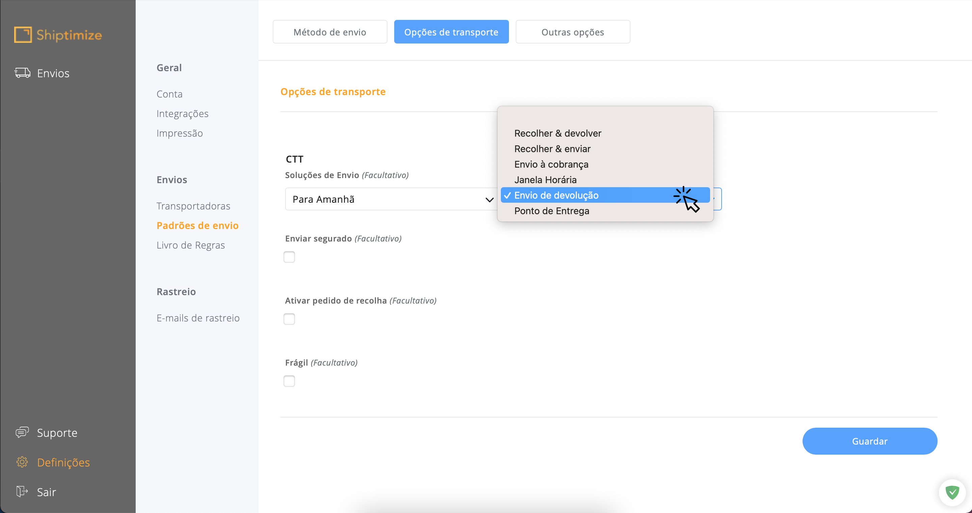Click the Sair sidebar label

pyautogui.click(x=47, y=492)
